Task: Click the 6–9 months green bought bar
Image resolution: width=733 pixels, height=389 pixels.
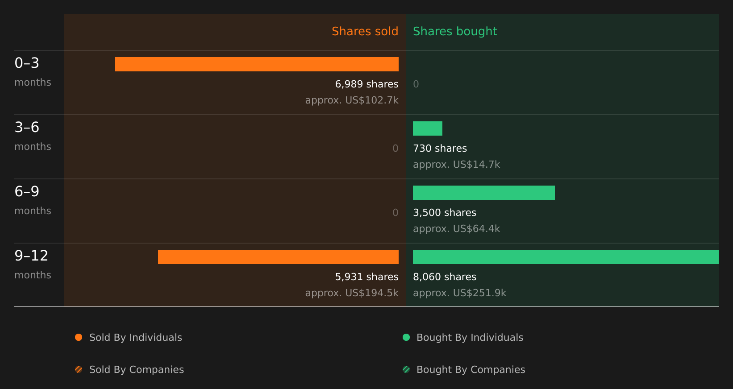Action: (x=484, y=193)
